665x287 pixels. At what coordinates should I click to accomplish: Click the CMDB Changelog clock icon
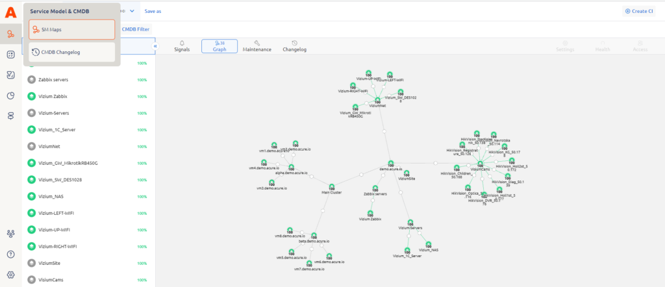click(36, 52)
